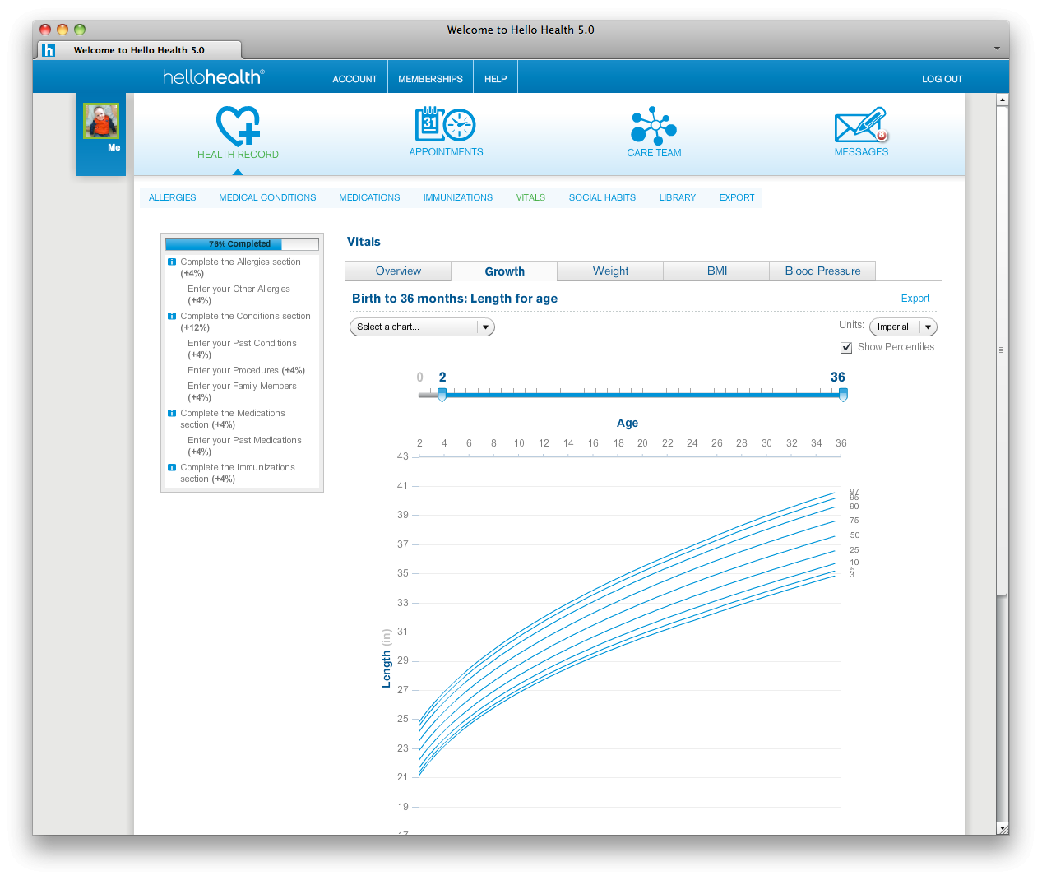
Task: Toggle the Show Percentiles checkbox
Action: tap(846, 347)
